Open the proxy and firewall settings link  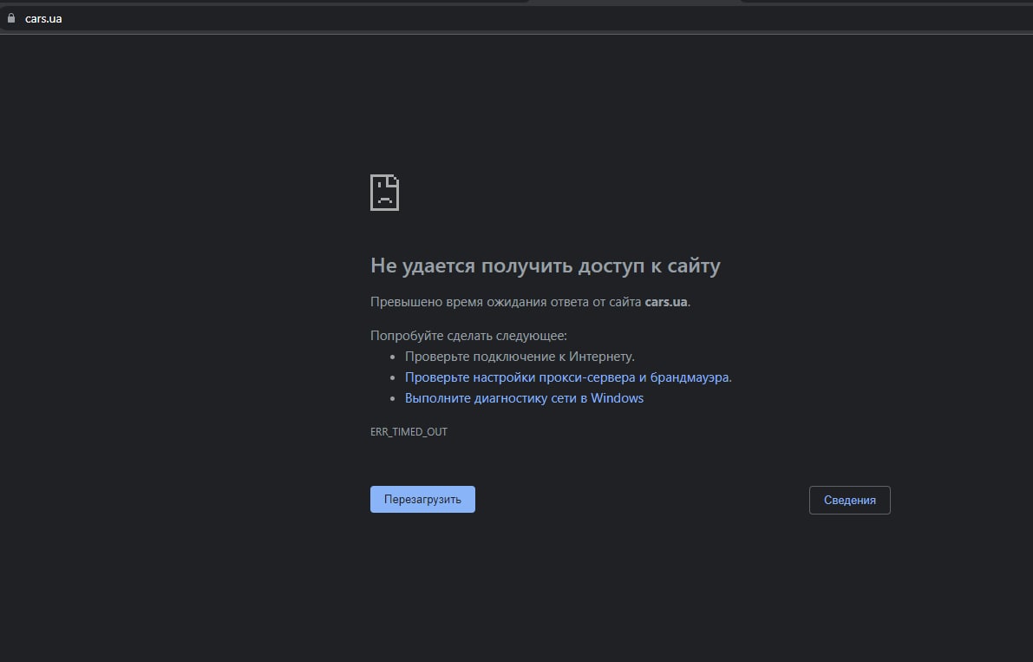click(567, 377)
